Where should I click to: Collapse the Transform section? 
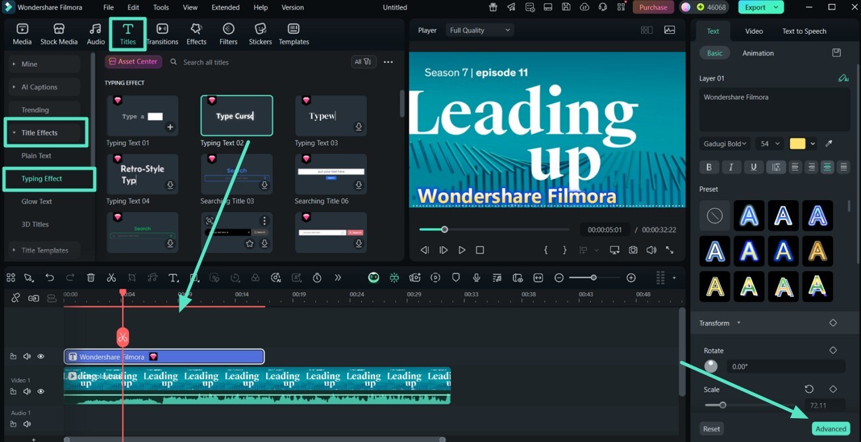tap(738, 323)
